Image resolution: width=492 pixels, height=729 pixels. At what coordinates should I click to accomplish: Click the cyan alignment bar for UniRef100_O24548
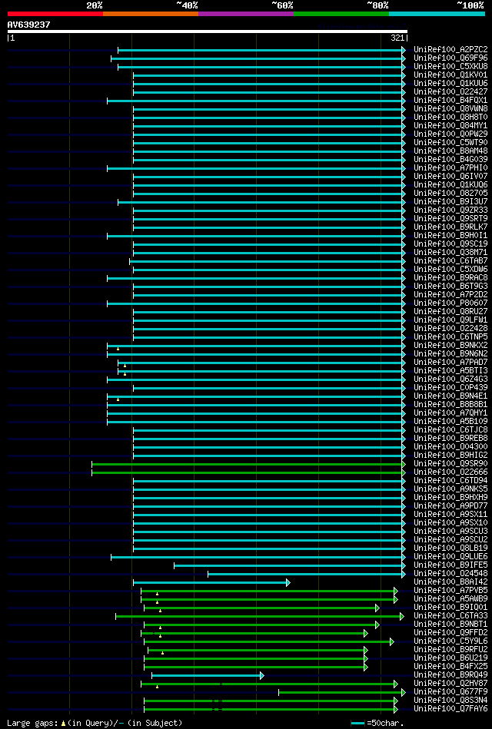click(305, 574)
